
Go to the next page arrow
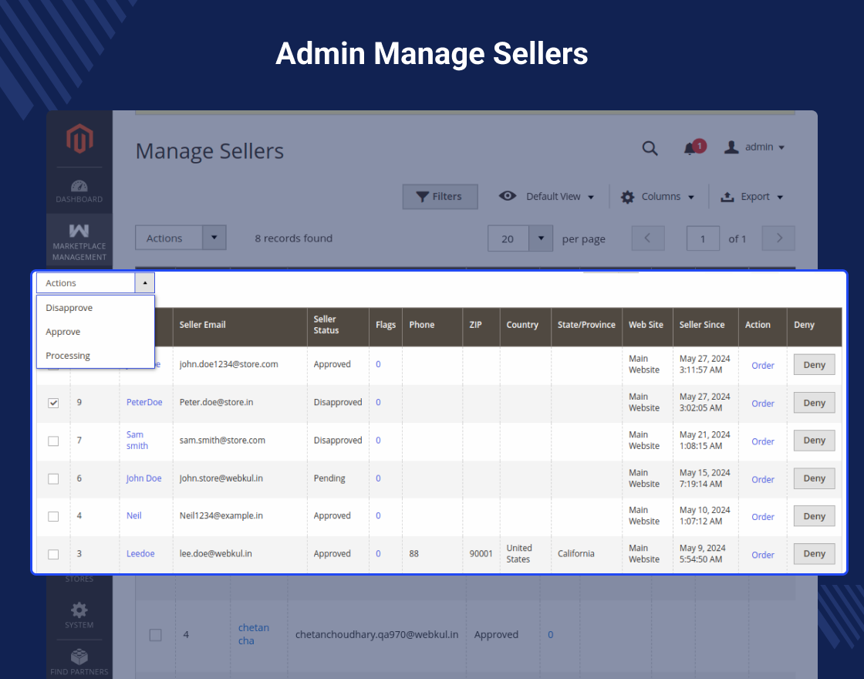coord(778,238)
